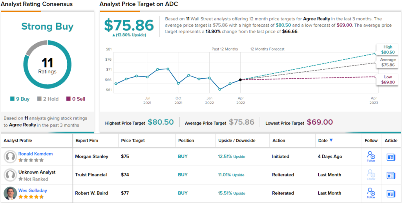
Task: Follow the Unknown Analyst from Truist
Action: tap(371, 175)
